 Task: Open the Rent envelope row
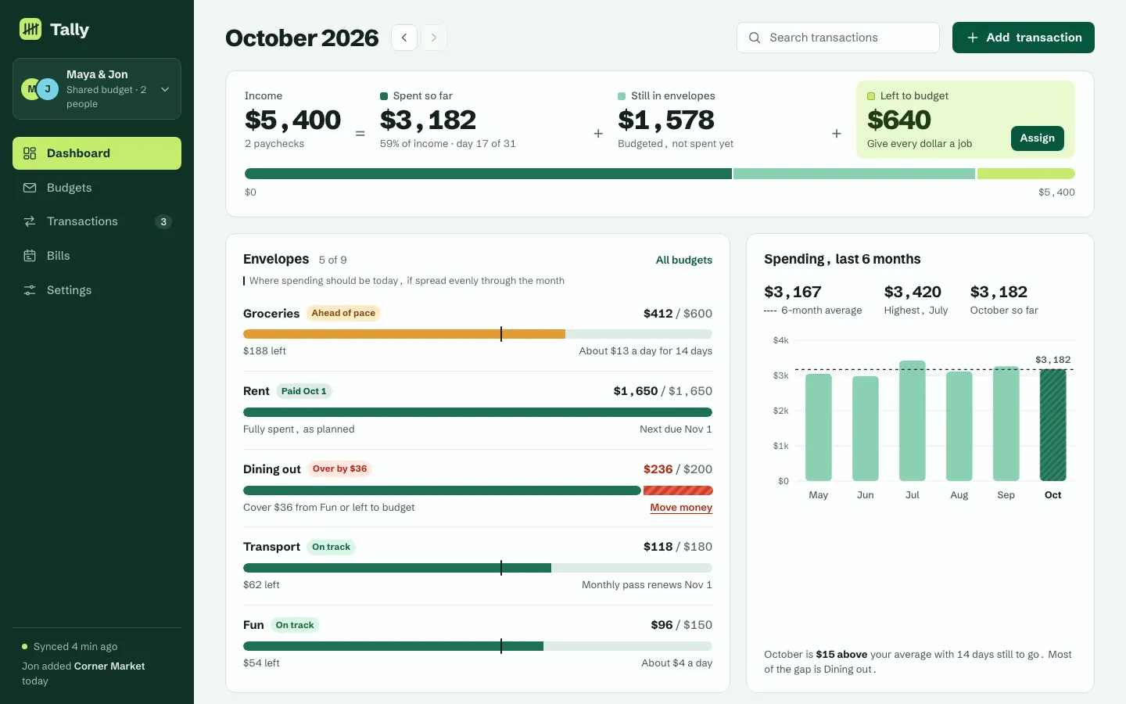[478, 410]
